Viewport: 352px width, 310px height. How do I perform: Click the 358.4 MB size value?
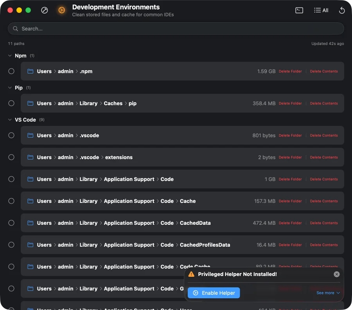[264, 104]
